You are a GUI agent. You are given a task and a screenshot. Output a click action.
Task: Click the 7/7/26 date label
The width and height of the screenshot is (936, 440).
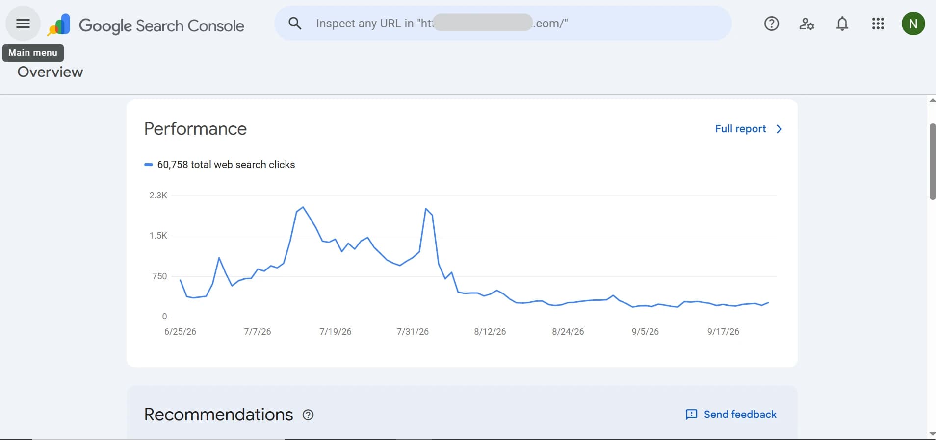tap(258, 332)
